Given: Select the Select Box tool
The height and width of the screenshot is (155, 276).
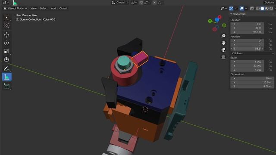Looking at the screenshot, I should 6,17.
